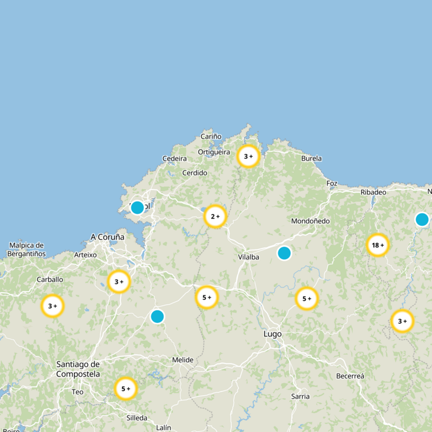Click the Burela label on the coast
Screen dimensions: 432x432
click(x=311, y=158)
